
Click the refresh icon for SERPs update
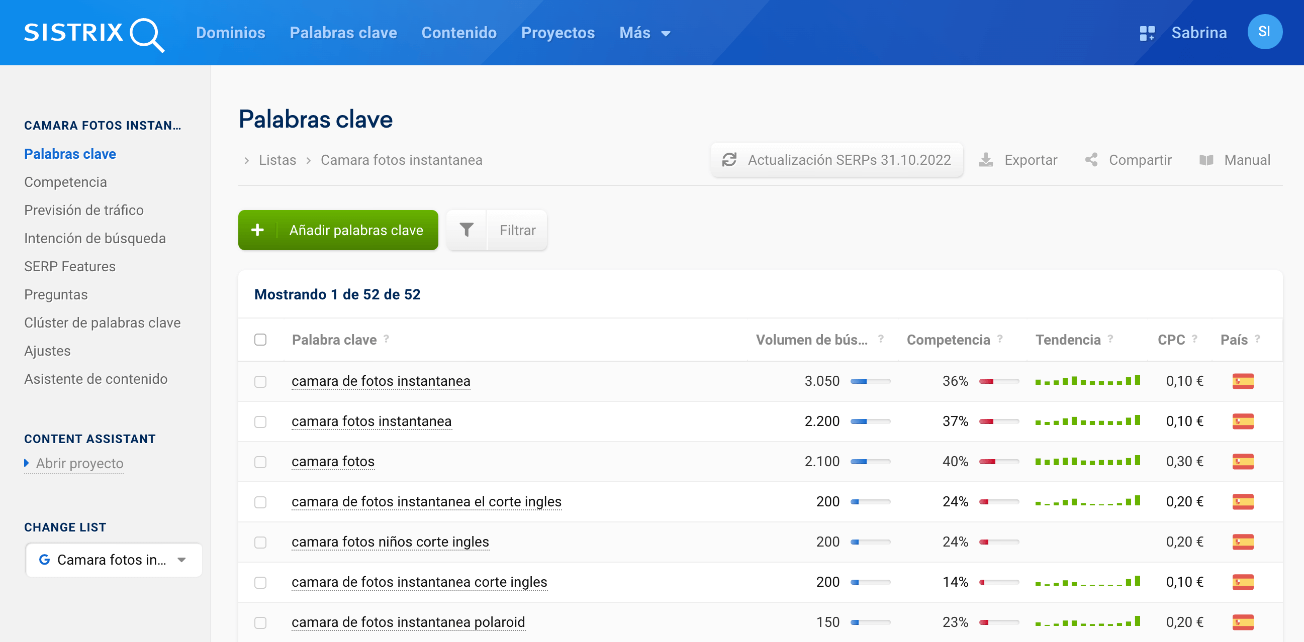[x=729, y=160]
